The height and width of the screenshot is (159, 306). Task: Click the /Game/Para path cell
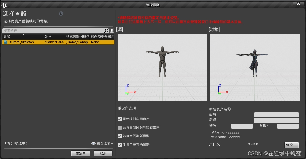[x=54, y=42]
